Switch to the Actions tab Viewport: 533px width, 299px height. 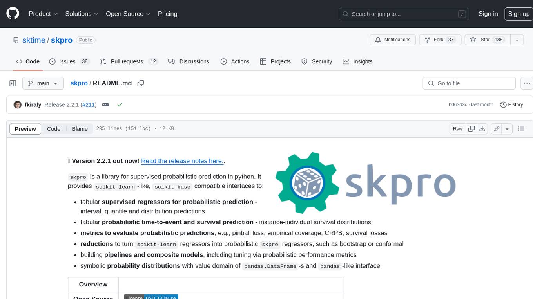click(x=235, y=61)
